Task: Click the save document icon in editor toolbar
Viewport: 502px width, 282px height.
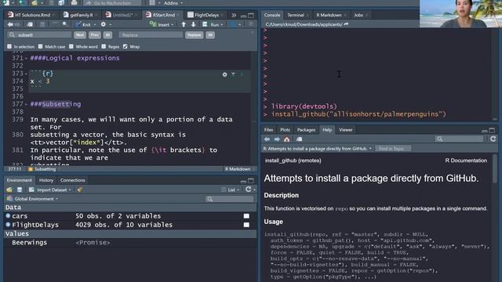Action: point(42,24)
